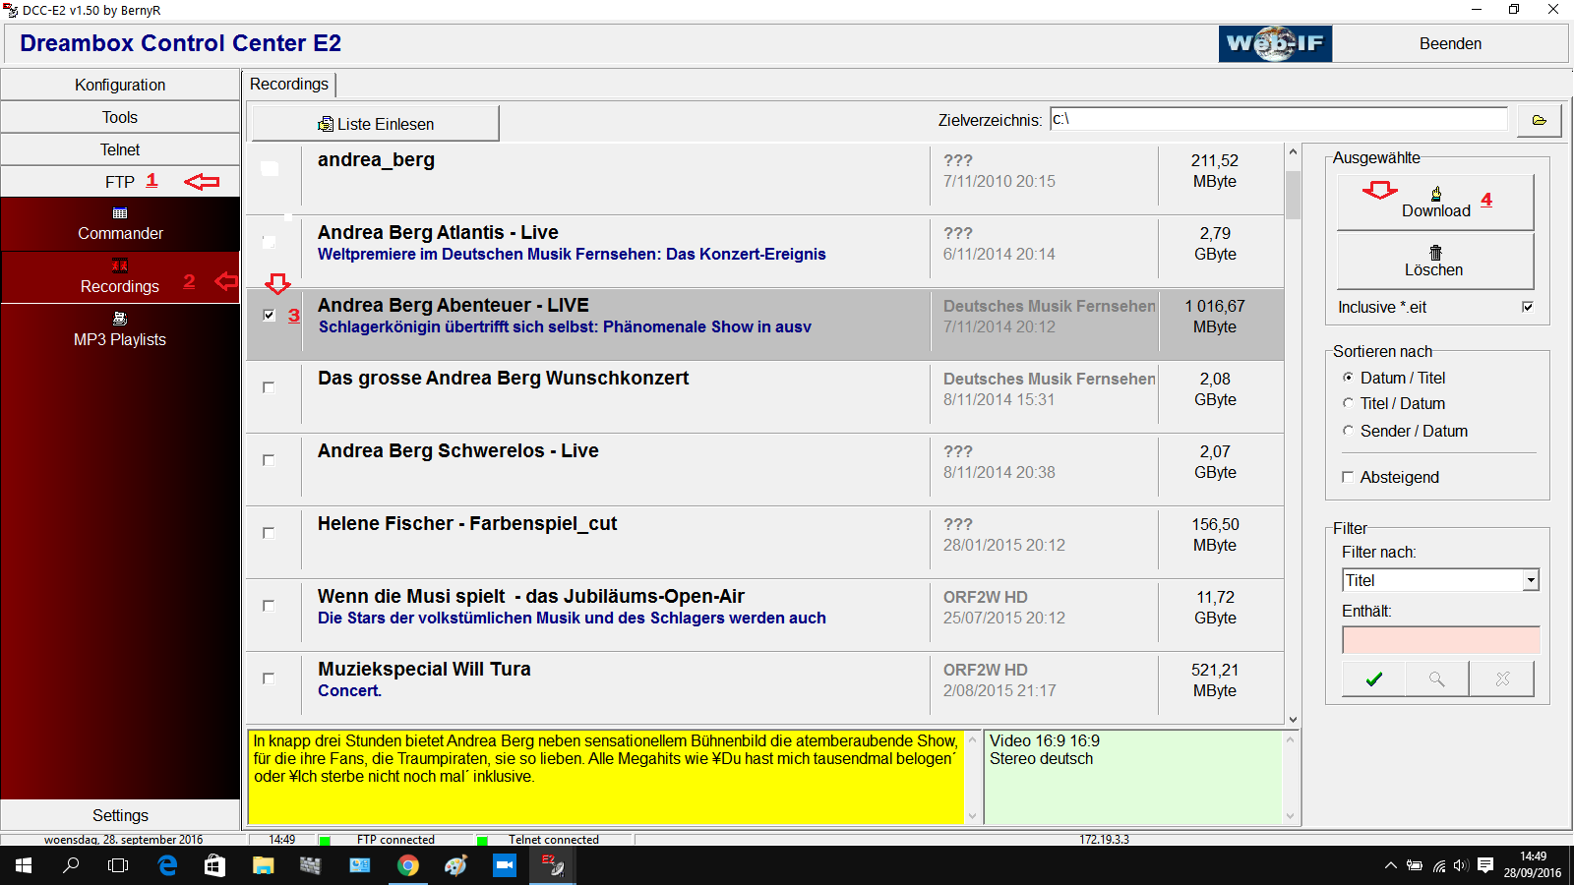
Task: Toggle the Inclusive *.eit checkbox
Action: 1528,307
